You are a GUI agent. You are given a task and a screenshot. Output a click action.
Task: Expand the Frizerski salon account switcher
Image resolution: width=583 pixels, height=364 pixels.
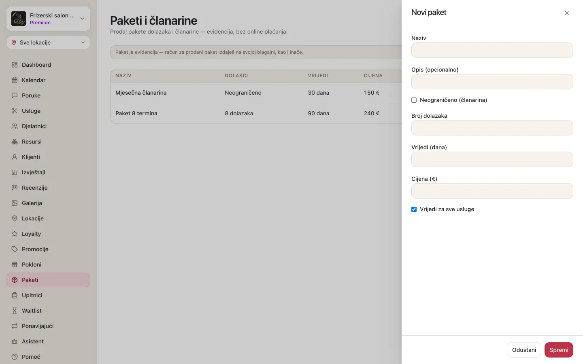48,19
